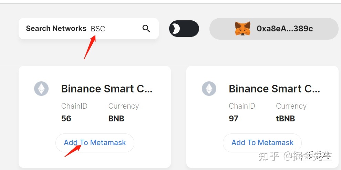The image size is (341, 170).
Task: Add the tBNB testnet network to Metamask
Action: pyautogui.click(x=262, y=143)
